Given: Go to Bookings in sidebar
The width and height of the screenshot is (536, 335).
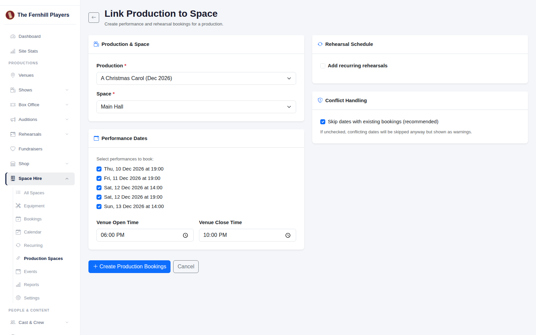Looking at the screenshot, I should click(32, 219).
